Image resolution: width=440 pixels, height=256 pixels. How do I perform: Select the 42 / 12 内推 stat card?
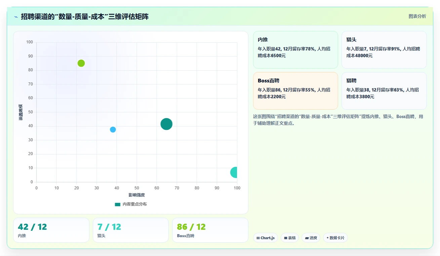coord(51,230)
